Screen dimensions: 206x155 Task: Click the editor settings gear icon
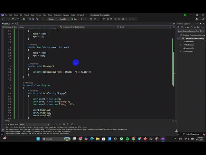[x=174, y=24]
